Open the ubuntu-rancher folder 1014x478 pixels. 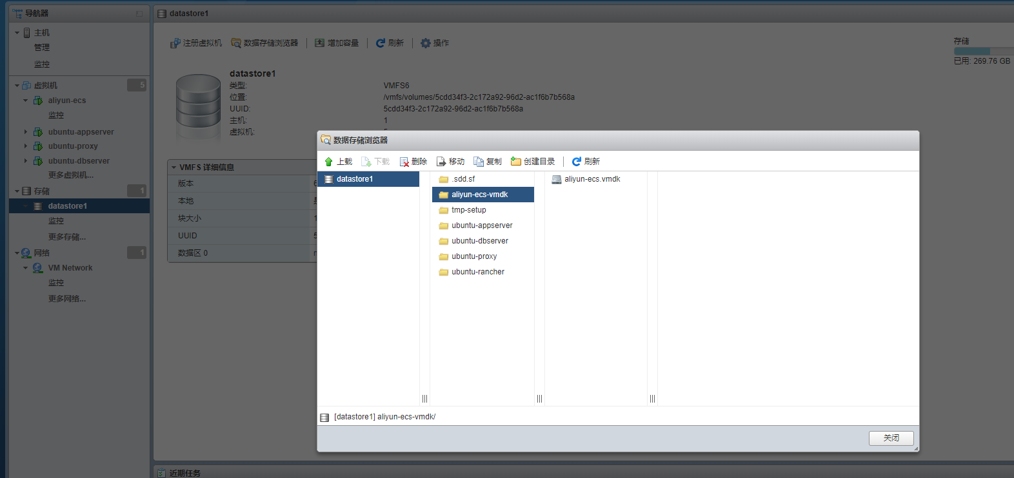point(477,272)
